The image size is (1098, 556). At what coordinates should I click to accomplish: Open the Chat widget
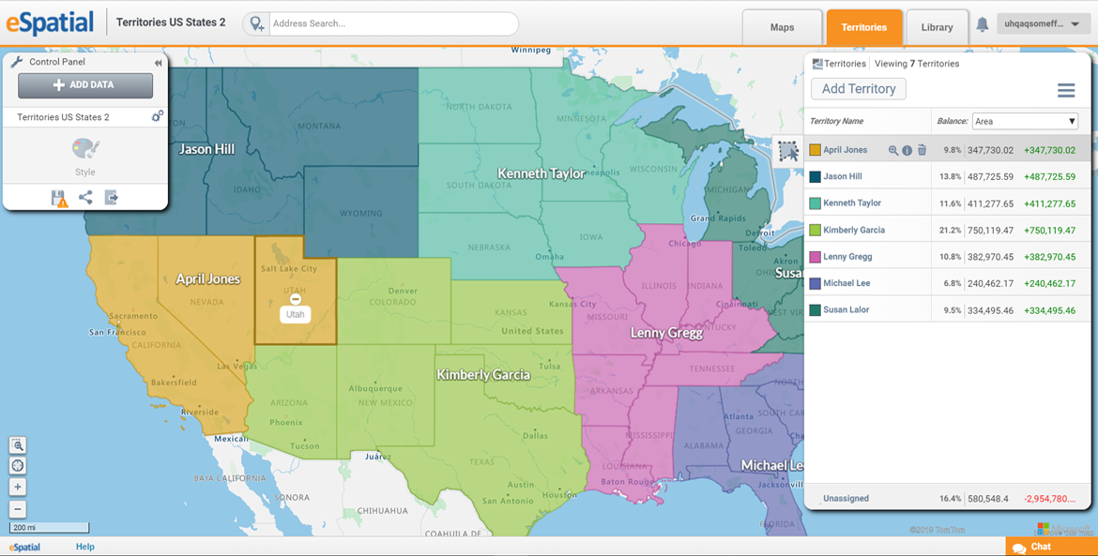tap(1051, 547)
